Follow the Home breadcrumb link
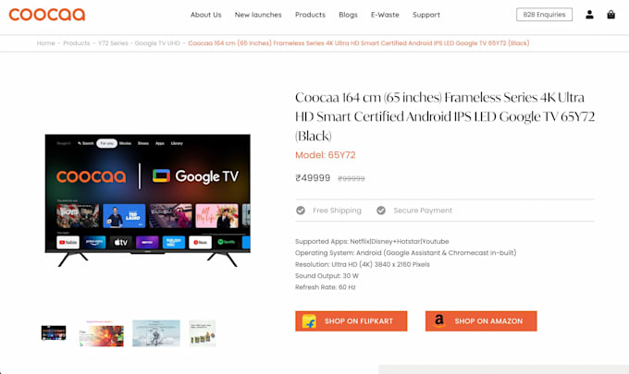Screen dimensions: 629x374 pyautogui.click(x=45, y=43)
